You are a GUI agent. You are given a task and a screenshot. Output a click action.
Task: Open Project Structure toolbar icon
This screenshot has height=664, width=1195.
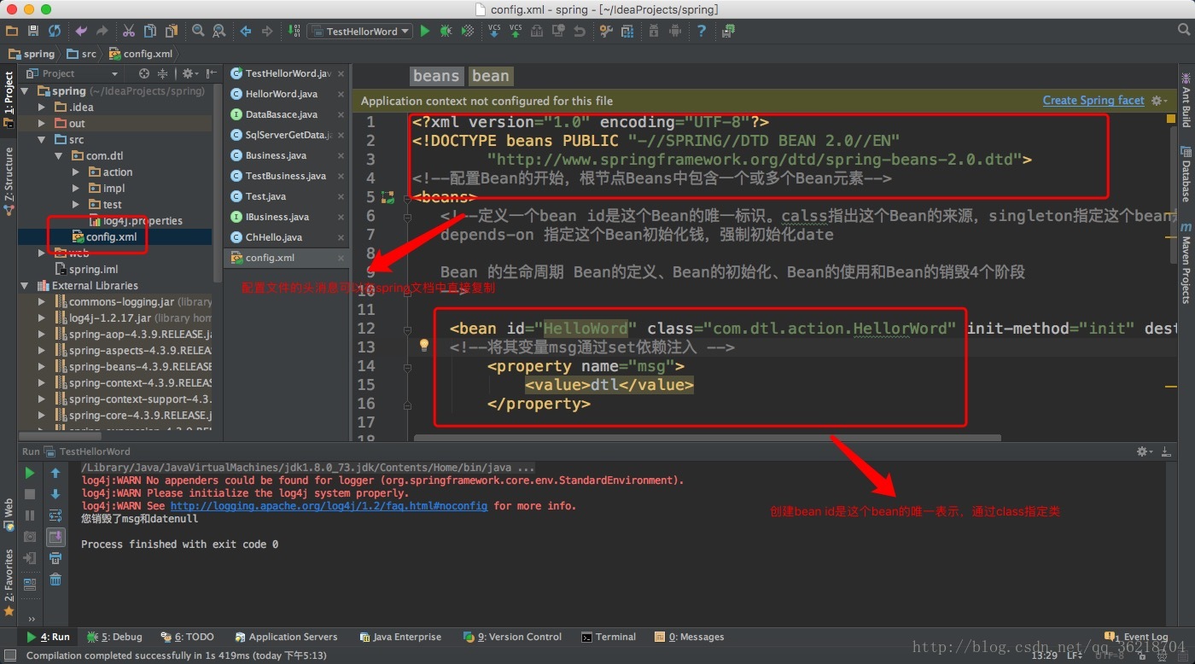pyautogui.click(x=627, y=31)
